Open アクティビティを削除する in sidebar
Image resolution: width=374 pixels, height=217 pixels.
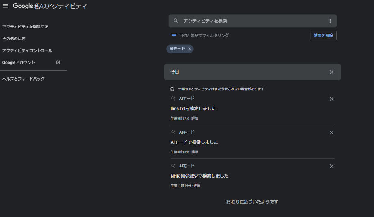point(25,27)
